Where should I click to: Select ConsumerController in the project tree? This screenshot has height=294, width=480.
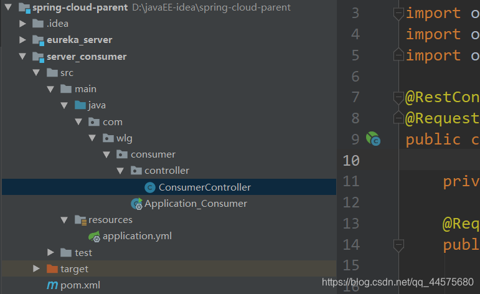(x=204, y=187)
